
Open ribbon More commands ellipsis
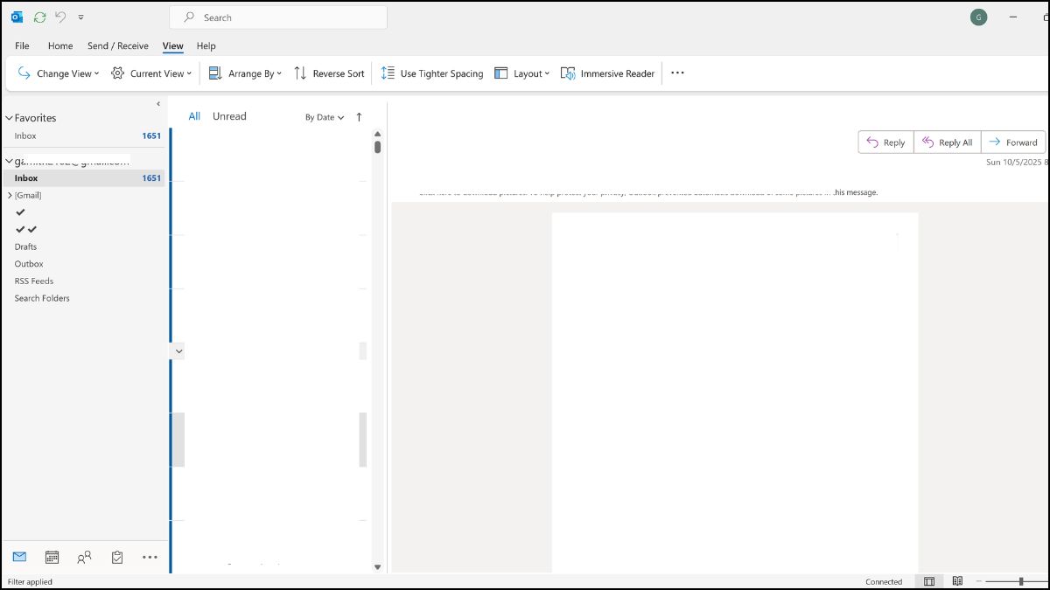(677, 73)
